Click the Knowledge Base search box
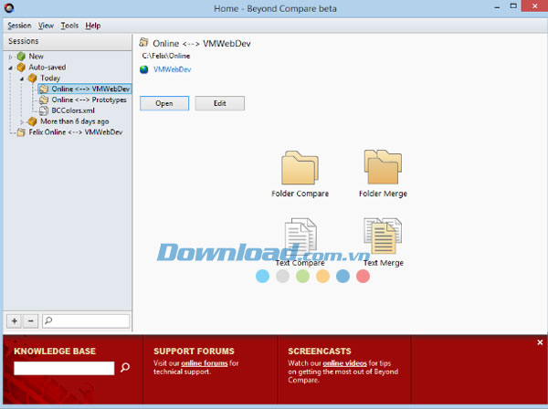 click(x=64, y=368)
